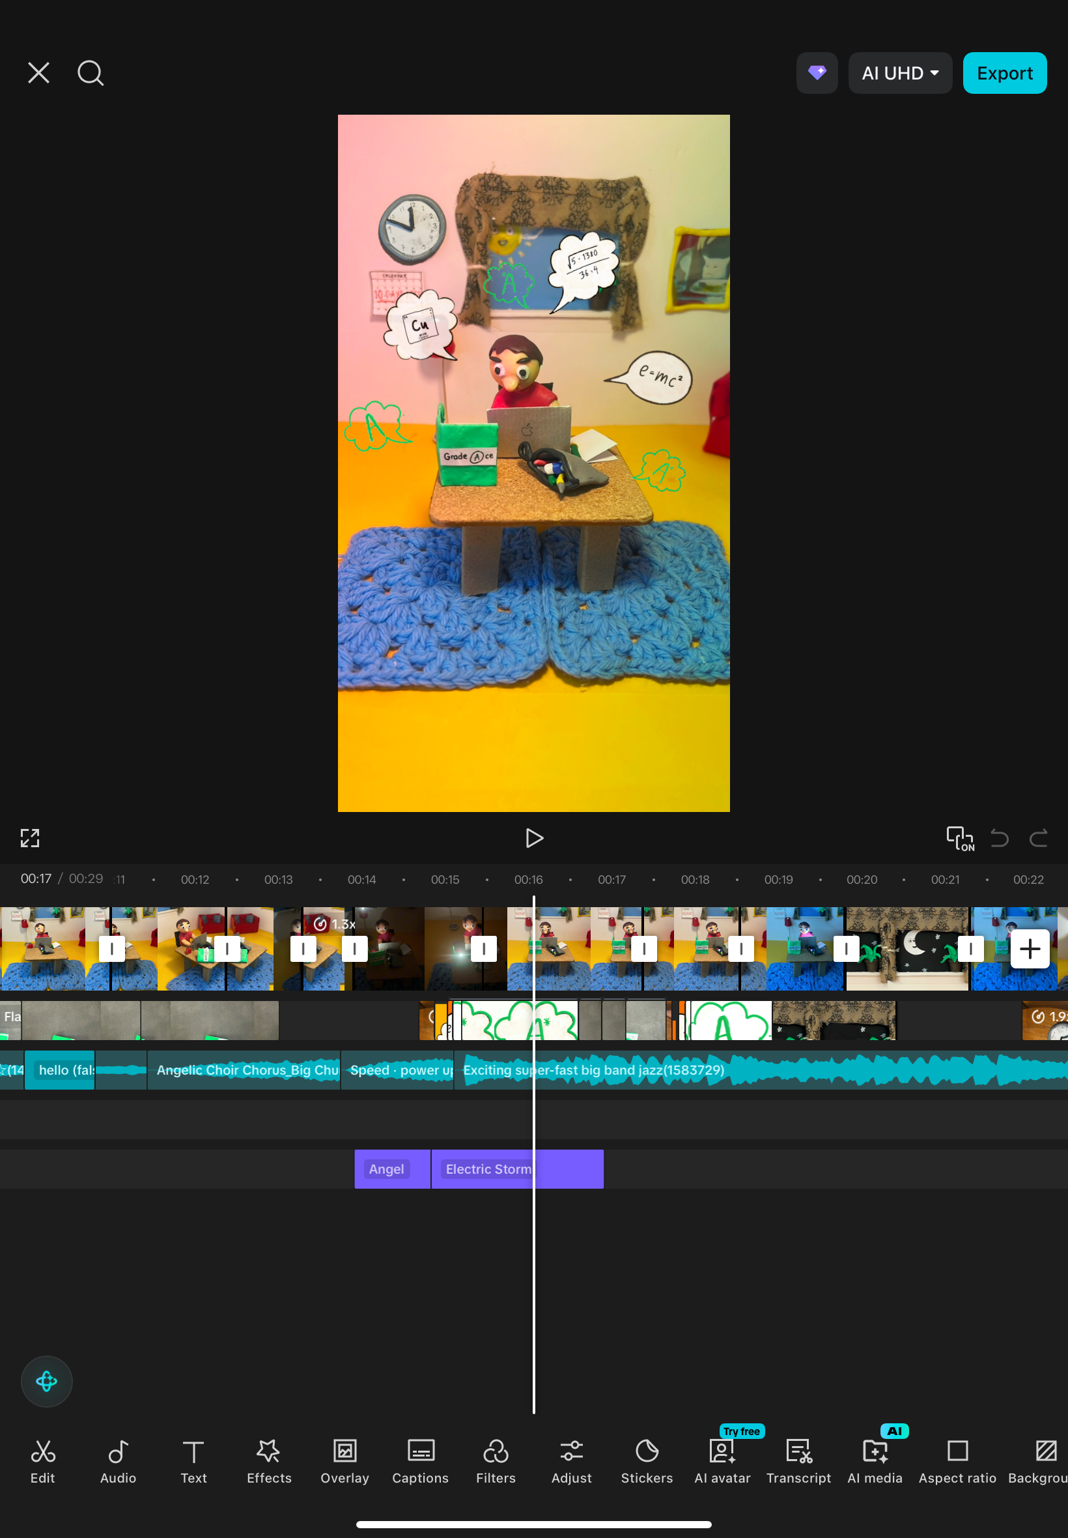
Task: Open the Transcript tool
Action: (x=798, y=1462)
